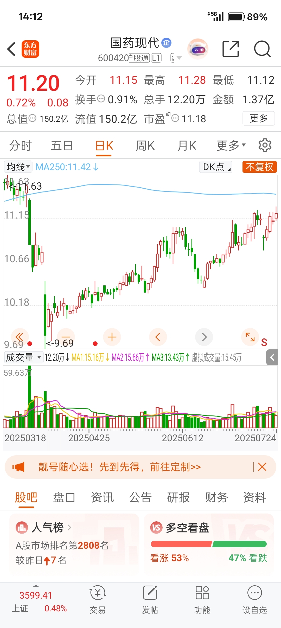Tap the 更多 quote details button

click(259, 118)
